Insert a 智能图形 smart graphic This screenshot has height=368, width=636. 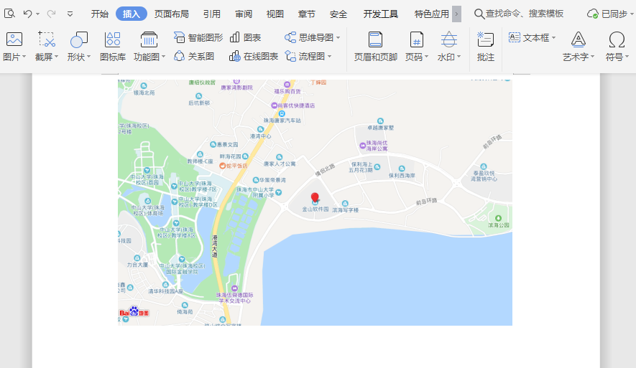(198, 37)
